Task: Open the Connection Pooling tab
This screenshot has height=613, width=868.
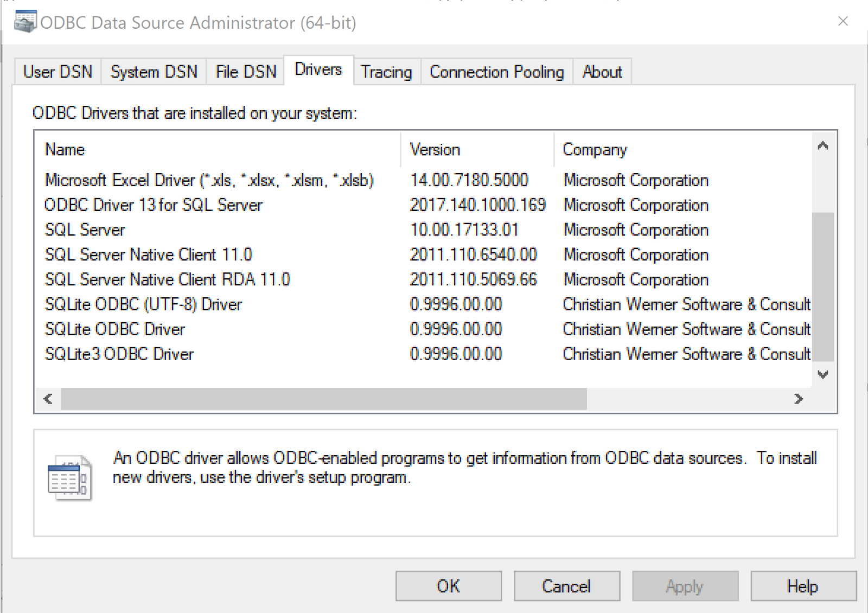Action: point(497,72)
